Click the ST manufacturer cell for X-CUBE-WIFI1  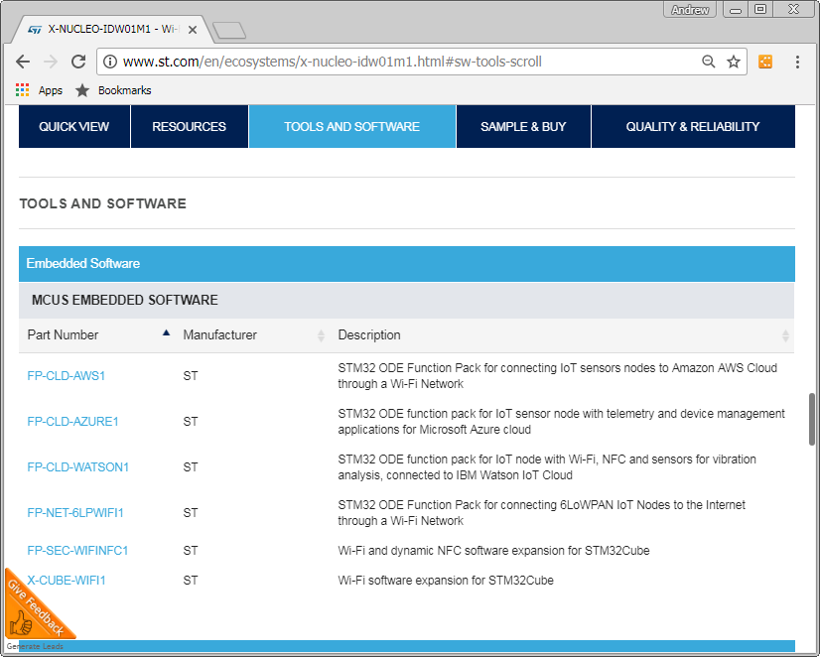(x=191, y=581)
